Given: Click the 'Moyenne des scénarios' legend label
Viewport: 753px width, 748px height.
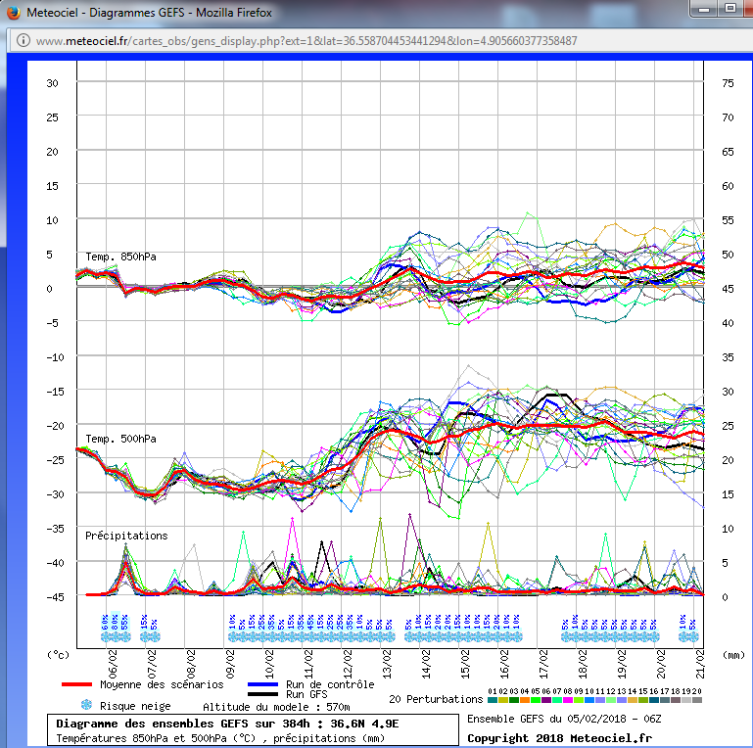Looking at the screenshot, I should pos(162,684).
